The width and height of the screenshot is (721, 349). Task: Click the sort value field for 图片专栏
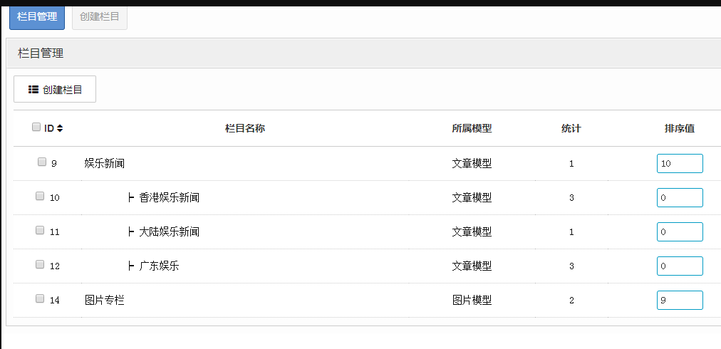point(680,301)
